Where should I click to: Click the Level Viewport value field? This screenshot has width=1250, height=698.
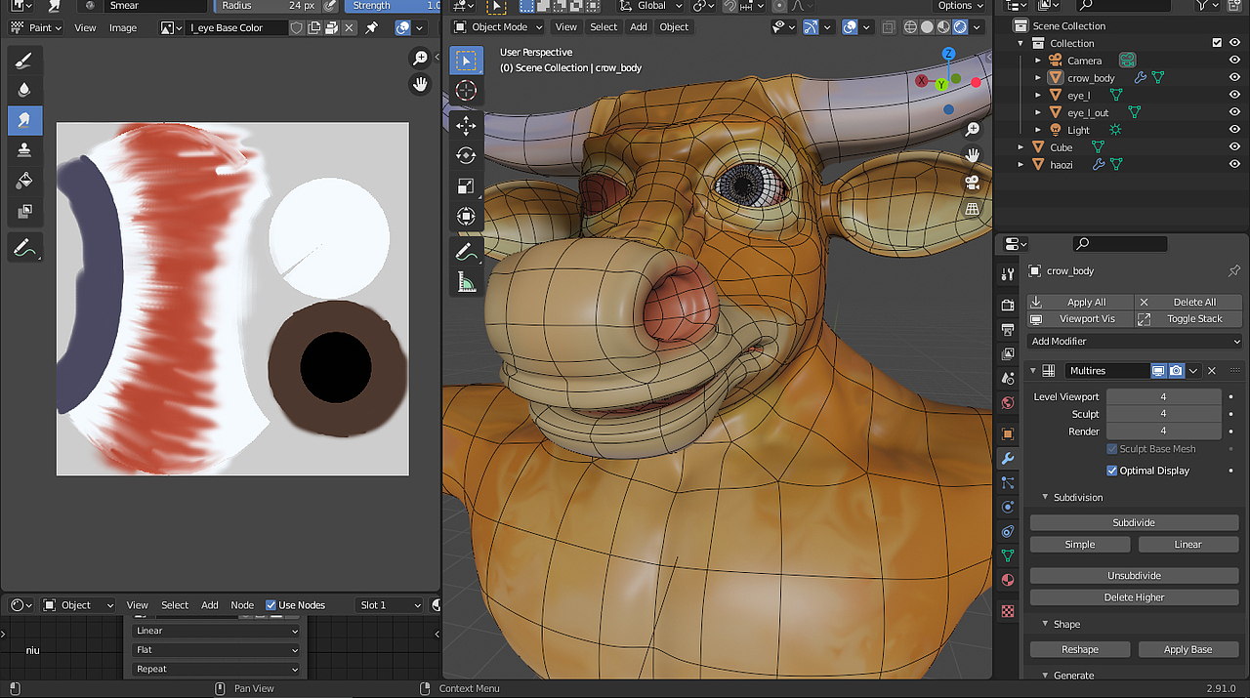tap(1163, 396)
